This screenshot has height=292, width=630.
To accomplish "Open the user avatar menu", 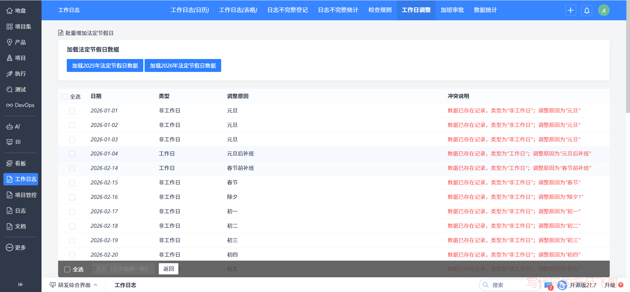I will [x=603, y=10].
